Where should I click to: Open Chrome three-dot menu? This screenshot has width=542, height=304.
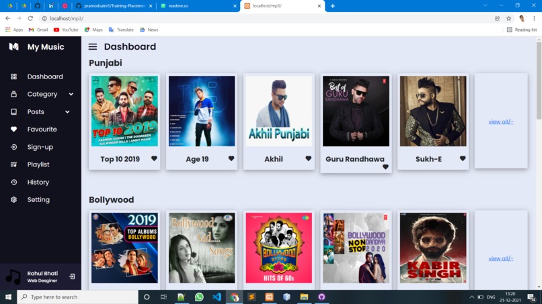point(534,19)
